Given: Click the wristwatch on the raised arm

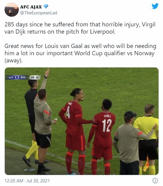Looking at the screenshot, I should 46,77.
